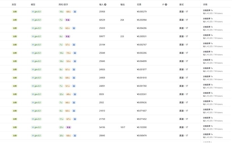Click the input value 24891
The width and height of the screenshot is (232, 143).
tap(102, 86)
